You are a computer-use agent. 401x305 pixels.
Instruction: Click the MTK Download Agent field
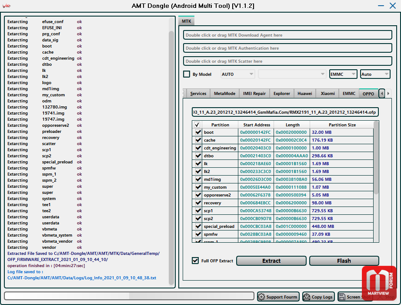tap(287, 35)
